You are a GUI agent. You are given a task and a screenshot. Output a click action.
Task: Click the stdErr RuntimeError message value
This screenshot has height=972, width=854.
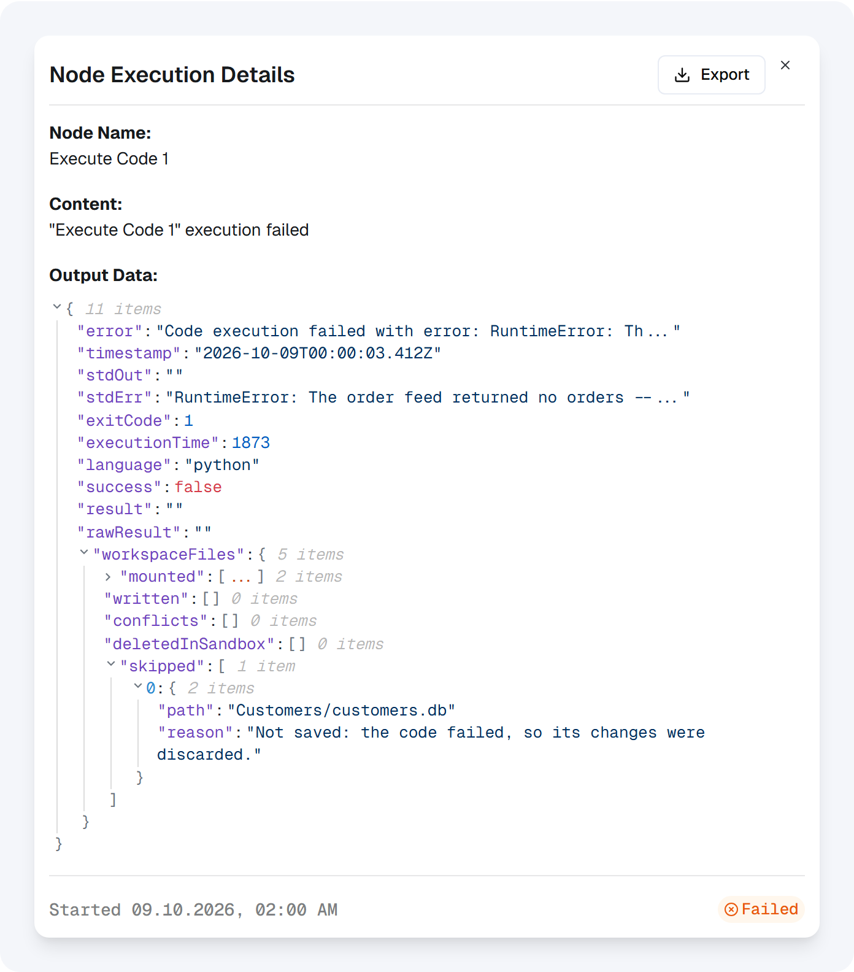[x=428, y=398]
